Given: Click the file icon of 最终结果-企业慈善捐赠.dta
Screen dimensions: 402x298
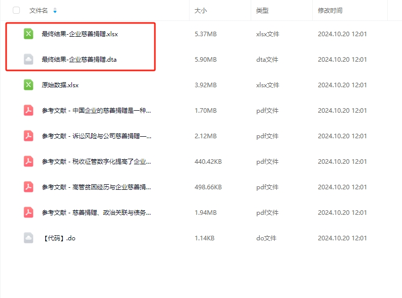Looking at the screenshot, I should pos(29,59).
